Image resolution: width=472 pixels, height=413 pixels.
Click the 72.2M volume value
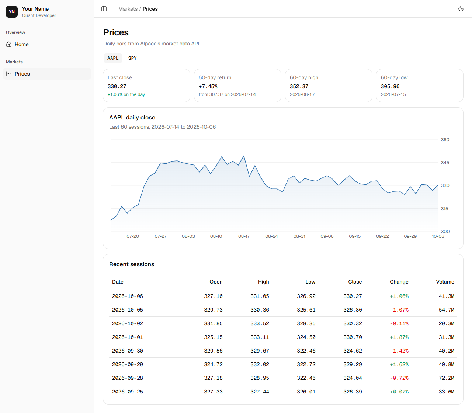coord(447,378)
